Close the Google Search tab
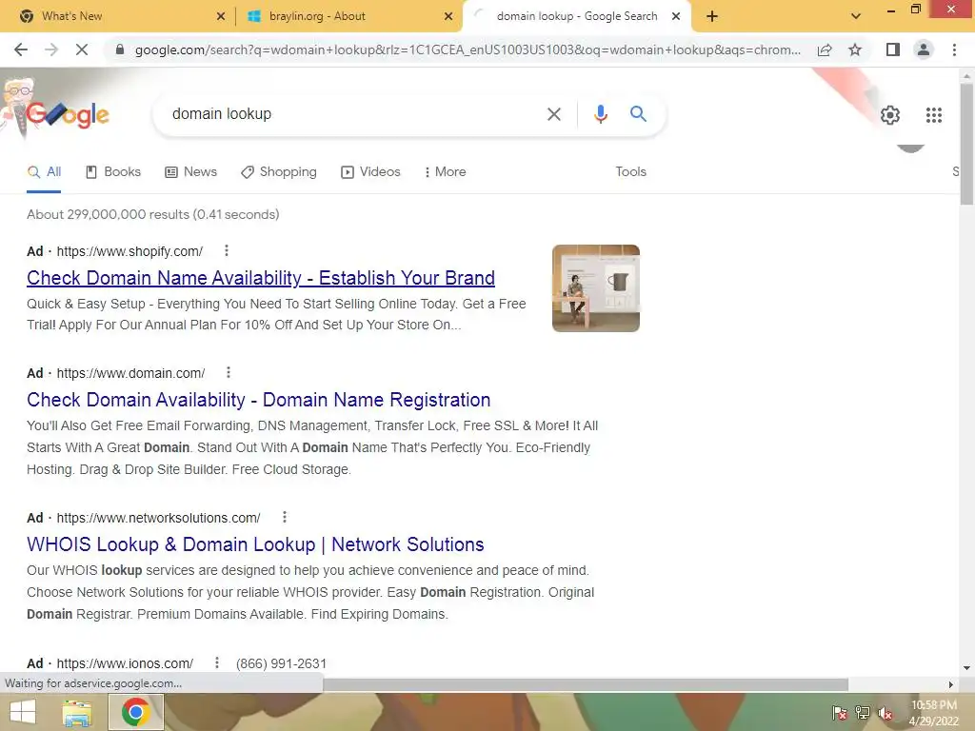This screenshot has width=975, height=731. coord(676,16)
